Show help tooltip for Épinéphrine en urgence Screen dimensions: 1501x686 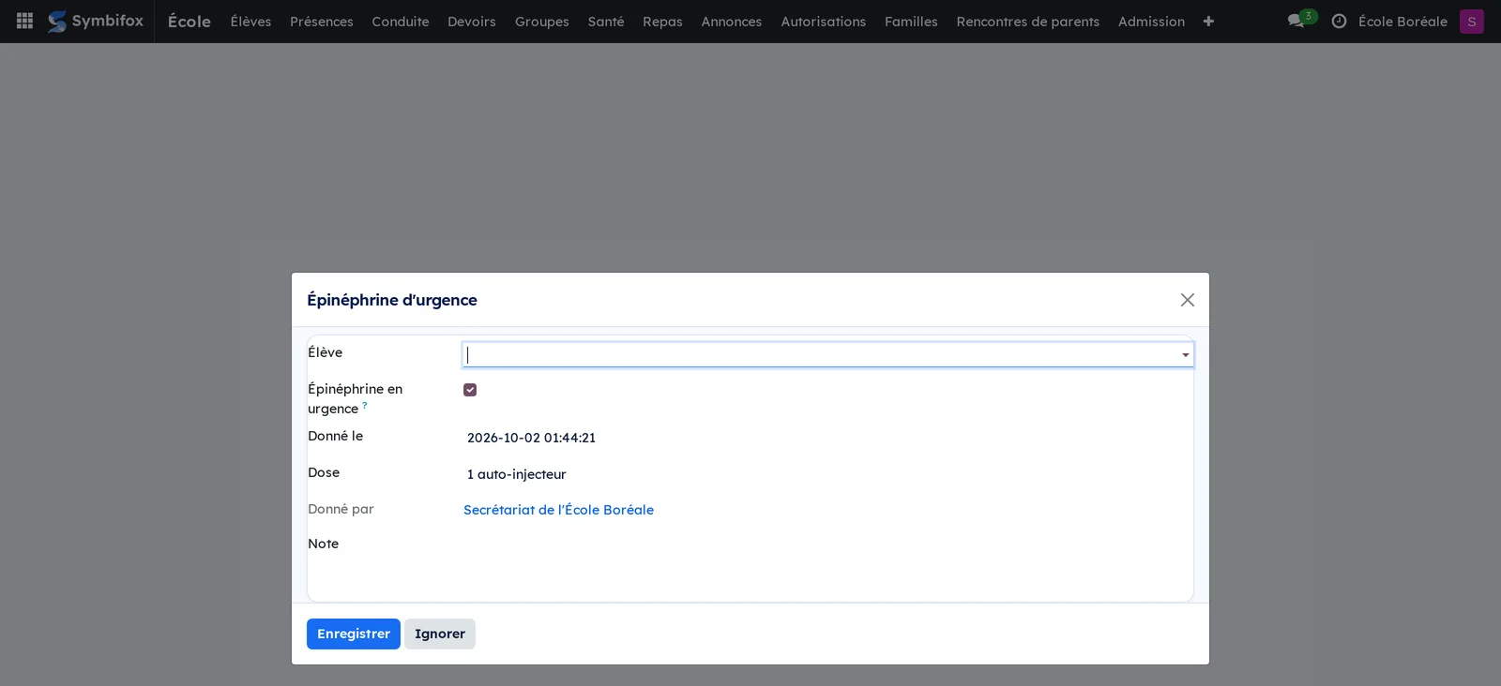pos(365,406)
